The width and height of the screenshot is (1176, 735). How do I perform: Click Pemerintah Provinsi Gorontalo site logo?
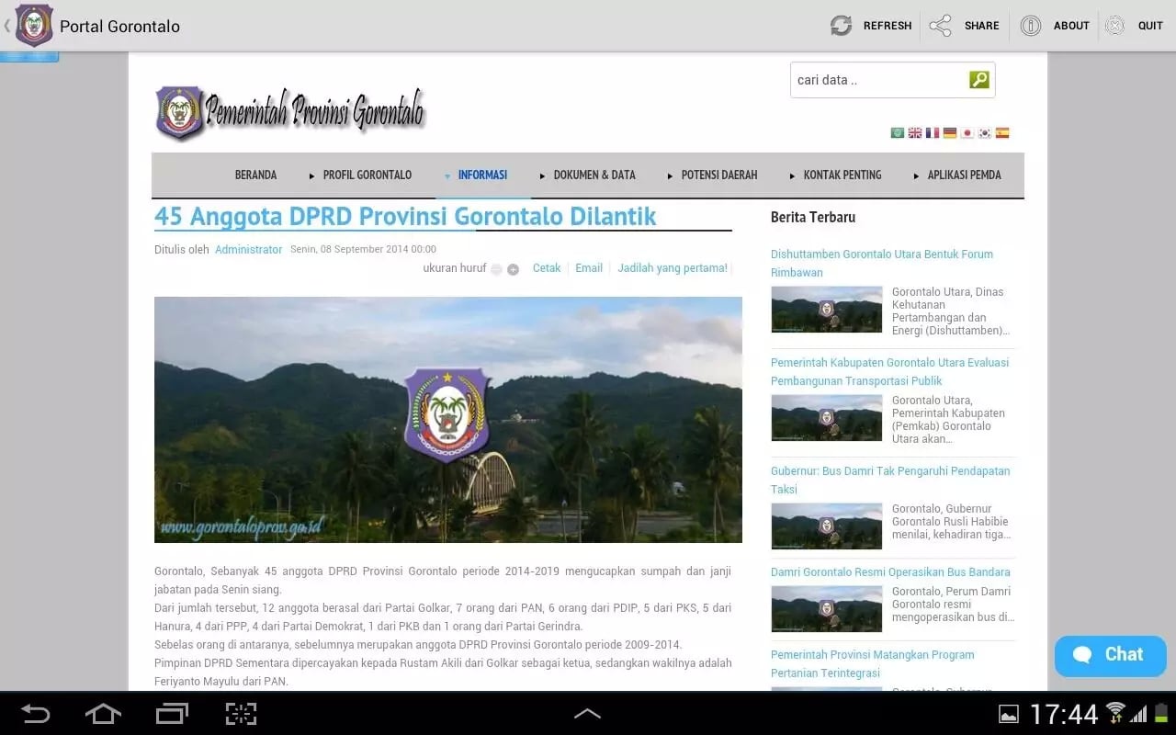[290, 113]
